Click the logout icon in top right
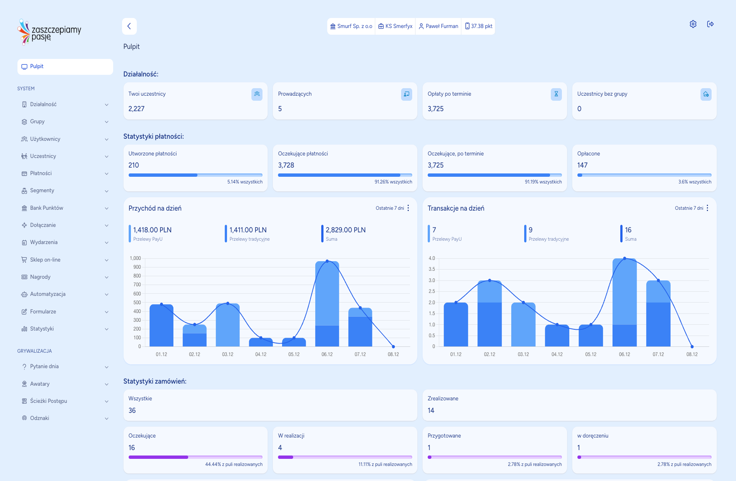Viewport: 736px width, 481px height. [x=710, y=24]
